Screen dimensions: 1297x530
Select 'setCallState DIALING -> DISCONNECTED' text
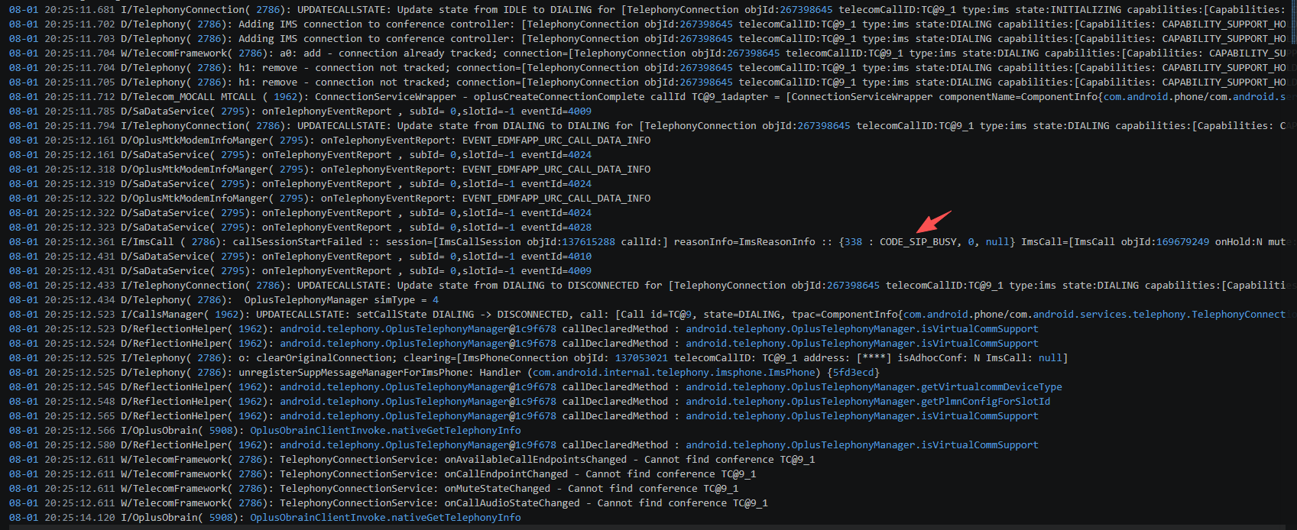tap(462, 315)
